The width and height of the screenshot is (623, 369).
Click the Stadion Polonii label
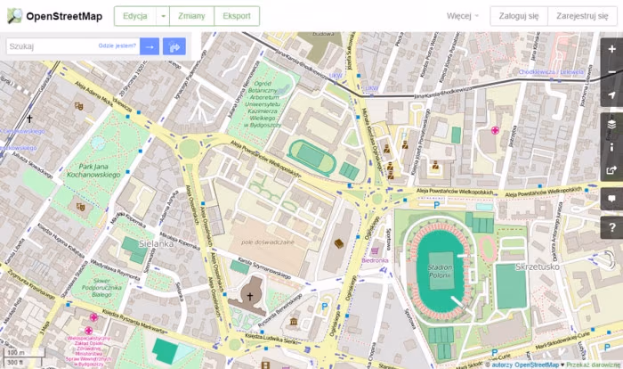tap(440, 271)
